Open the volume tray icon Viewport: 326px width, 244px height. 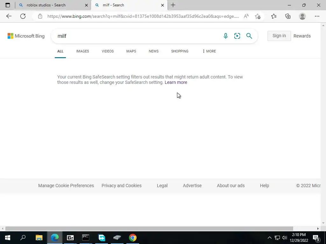pyautogui.click(x=285, y=238)
